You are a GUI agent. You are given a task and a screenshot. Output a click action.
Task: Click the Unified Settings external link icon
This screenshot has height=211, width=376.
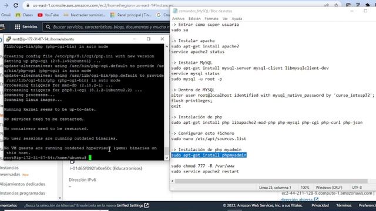146,205
